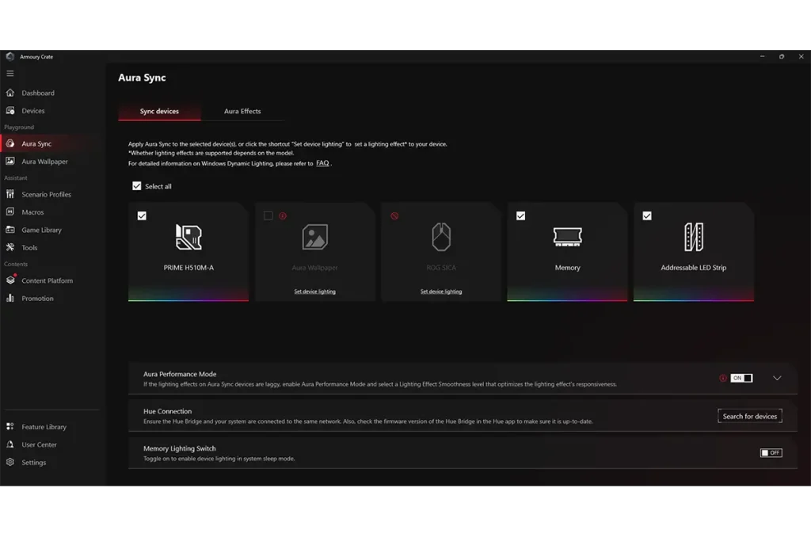This screenshot has width=811, height=541.
Task: Open the FAQ link
Action: click(x=322, y=163)
